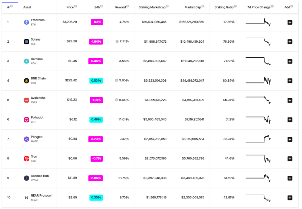Open the Cardano asset link

pyautogui.click(x=37, y=59)
